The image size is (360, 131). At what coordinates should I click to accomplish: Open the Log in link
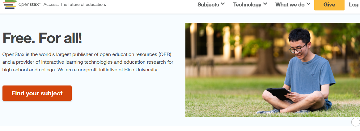[354, 5]
